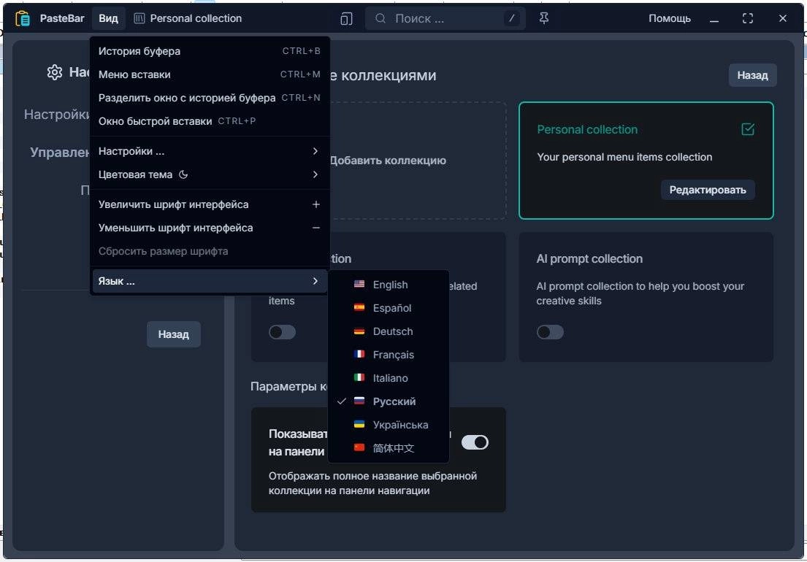Open the Вид menu
This screenshot has height=562, width=807.
point(109,18)
